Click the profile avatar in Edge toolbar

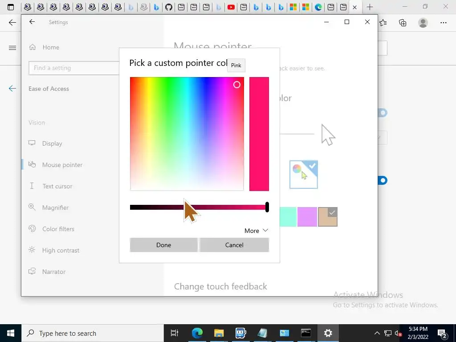pyautogui.click(x=423, y=23)
